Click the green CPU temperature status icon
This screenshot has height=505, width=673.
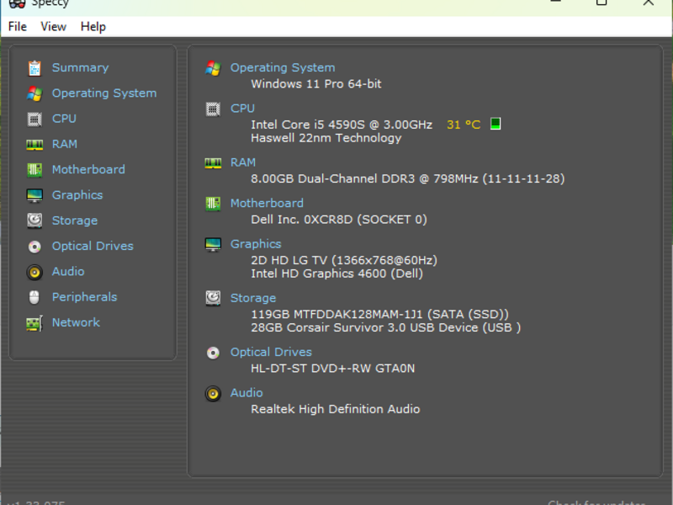coord(495,124)
